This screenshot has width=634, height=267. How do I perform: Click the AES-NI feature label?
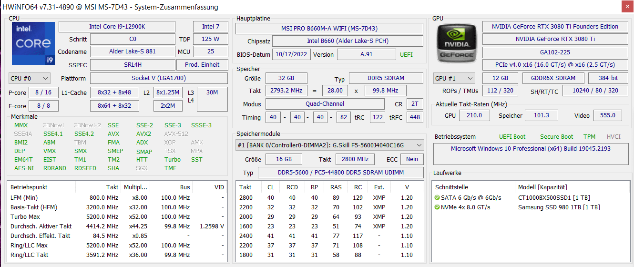tap(24, 168)
